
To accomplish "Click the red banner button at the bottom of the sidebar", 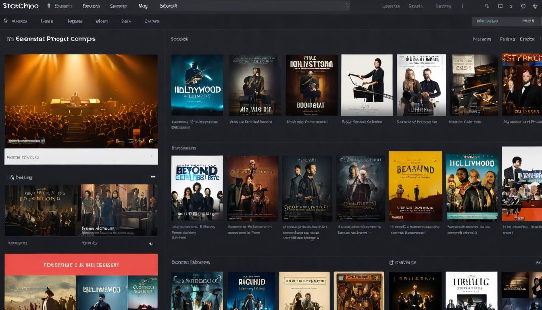I will 81,264.
